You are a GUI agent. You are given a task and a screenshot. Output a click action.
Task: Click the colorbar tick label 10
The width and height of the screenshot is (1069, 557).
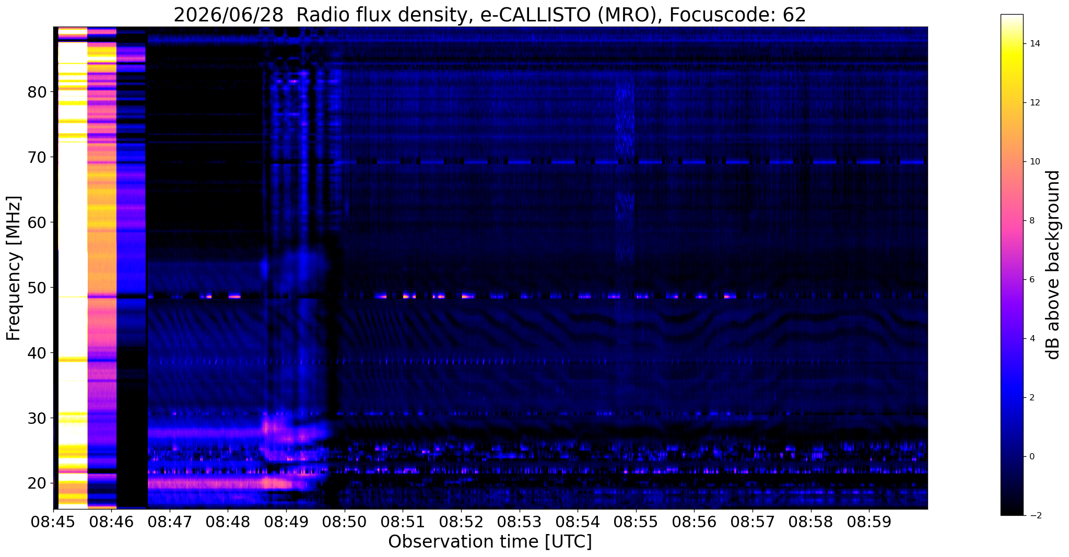[1034, 162]
